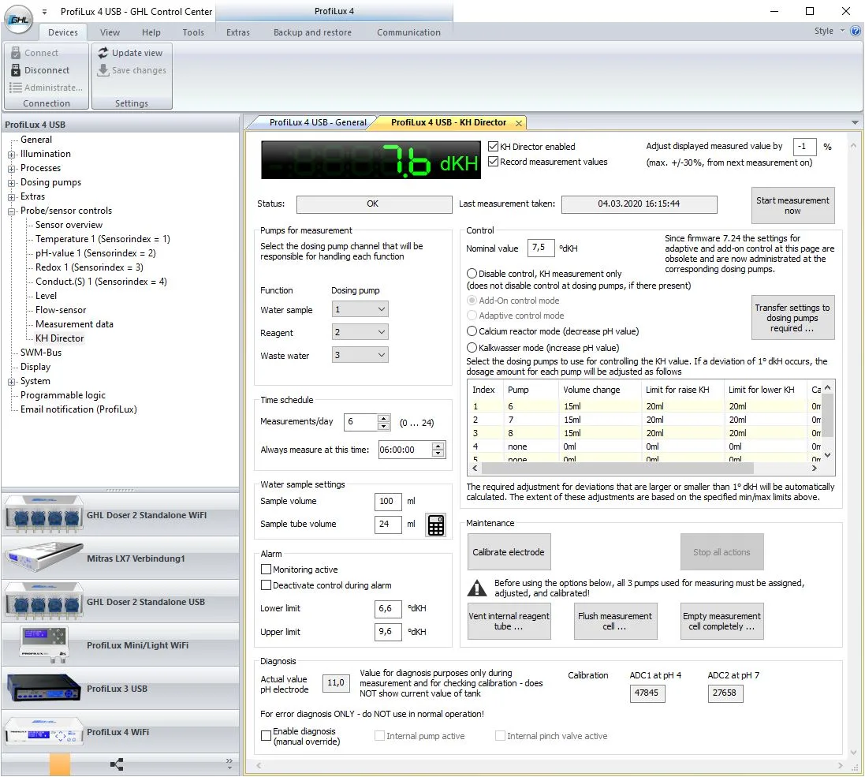Enable Deactivate control during alarm
This screenshot has height=777, width=865.
coord(266,585)
